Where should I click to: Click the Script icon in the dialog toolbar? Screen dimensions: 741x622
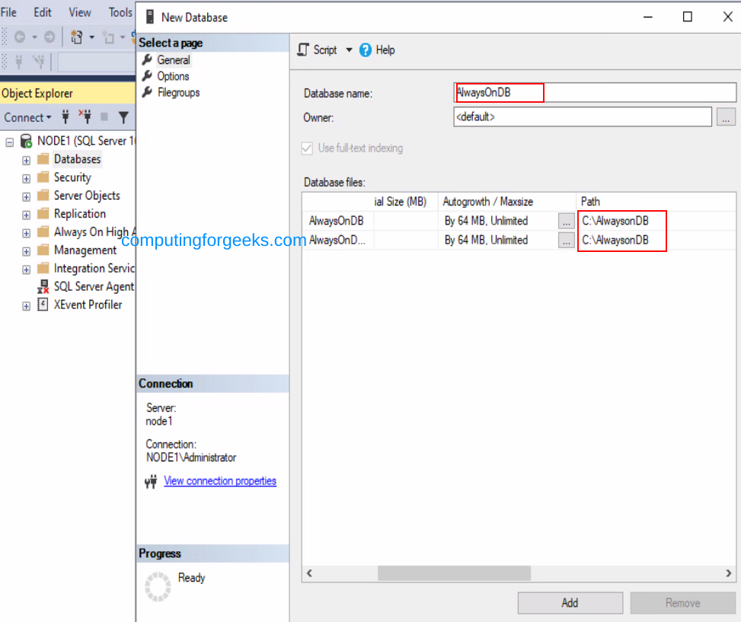pos(305,49)
